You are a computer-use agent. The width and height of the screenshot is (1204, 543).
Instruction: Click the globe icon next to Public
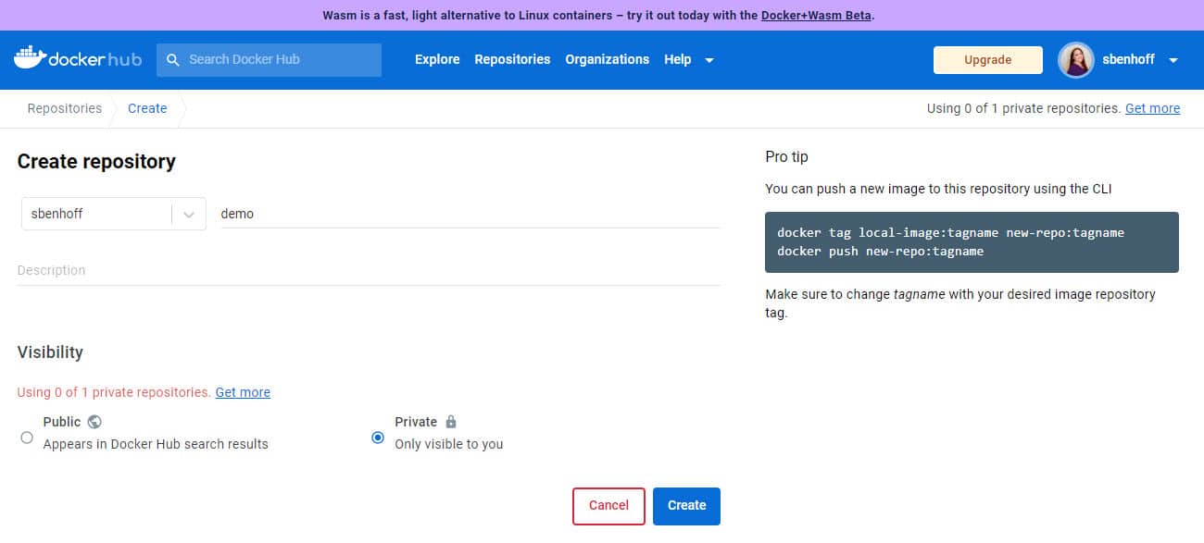pyautogui.click(x=95, y=421)
